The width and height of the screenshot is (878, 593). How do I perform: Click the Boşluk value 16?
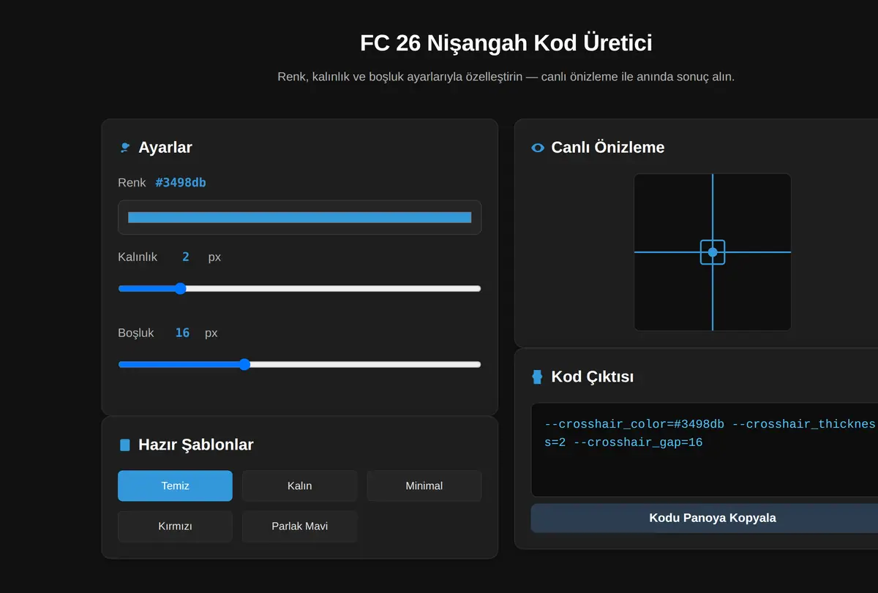pos(182,333)
